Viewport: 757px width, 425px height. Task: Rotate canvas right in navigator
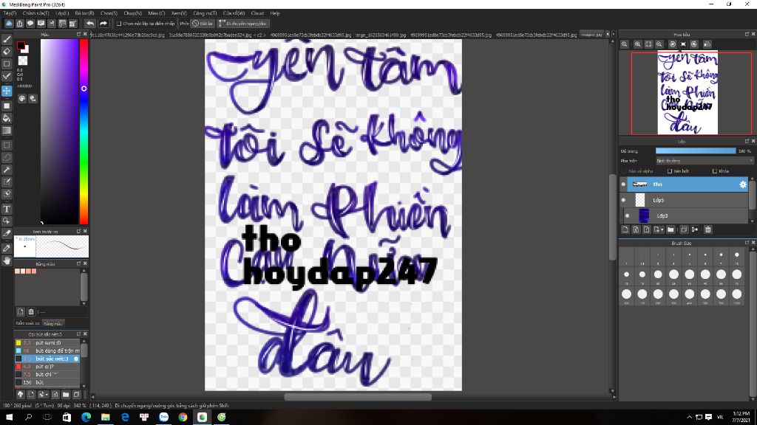tap(694, 44)
